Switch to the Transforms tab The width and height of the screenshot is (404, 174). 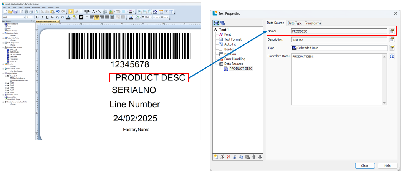313,23
